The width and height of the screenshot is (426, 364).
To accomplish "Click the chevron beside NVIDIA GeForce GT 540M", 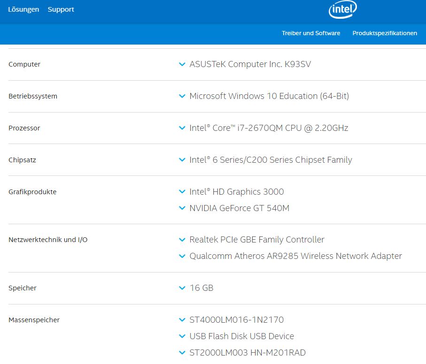I will 182,208.
